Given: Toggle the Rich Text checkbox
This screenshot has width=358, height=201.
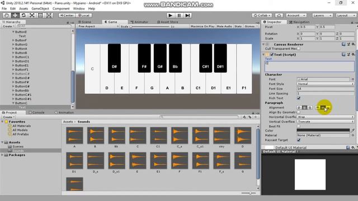Looking at the screenshot, I should coord(299,98).
